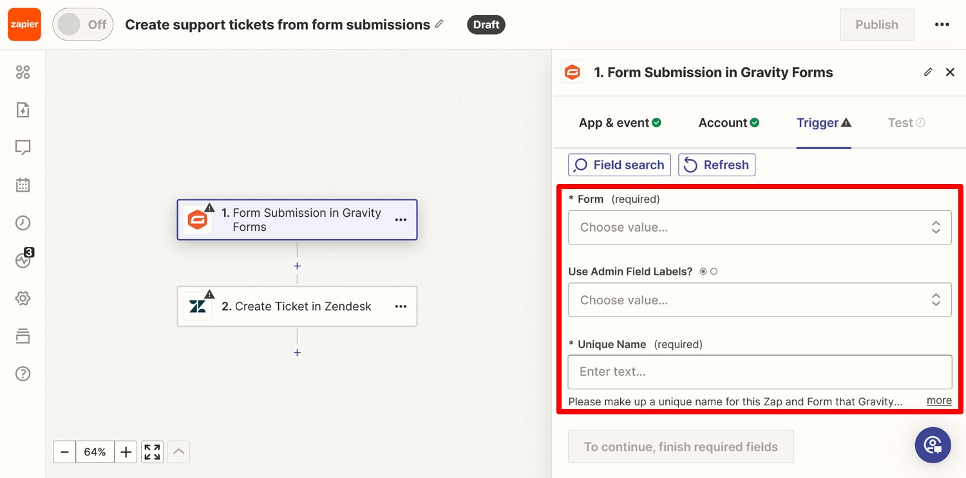Open the Zap details sidebar icon
966x478 pixels.
coord(23,110)
